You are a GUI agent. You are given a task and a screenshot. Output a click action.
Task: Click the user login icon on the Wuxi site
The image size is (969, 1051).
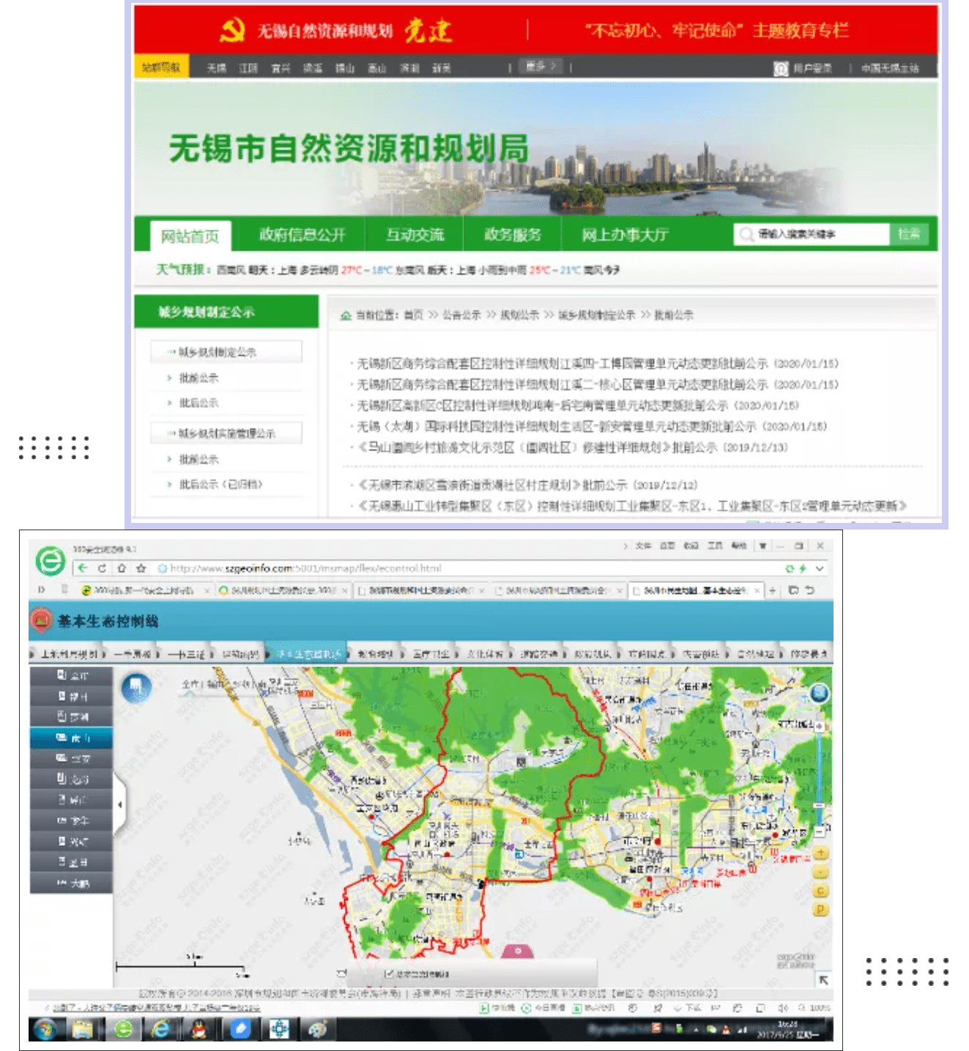pos(781,68)
